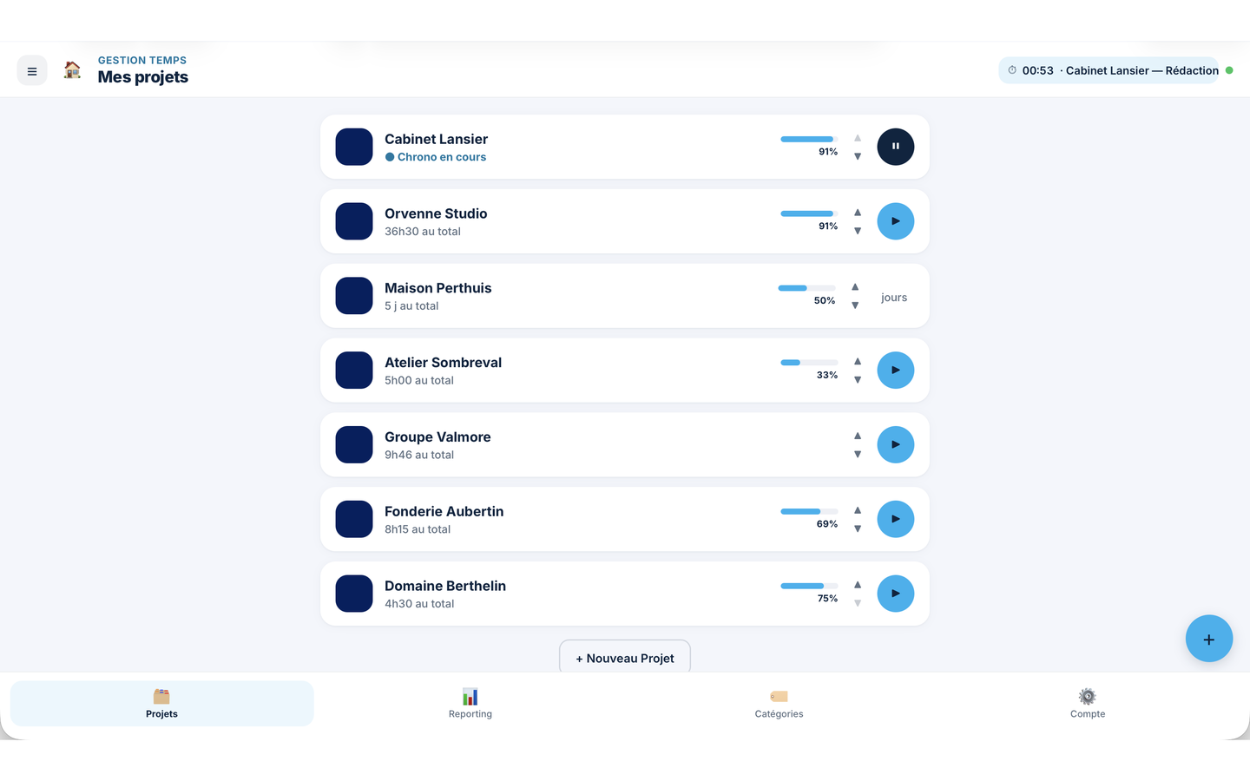Open the running timer chip in header
The height and width of the screenshot is (781, 1250).
1109,70
